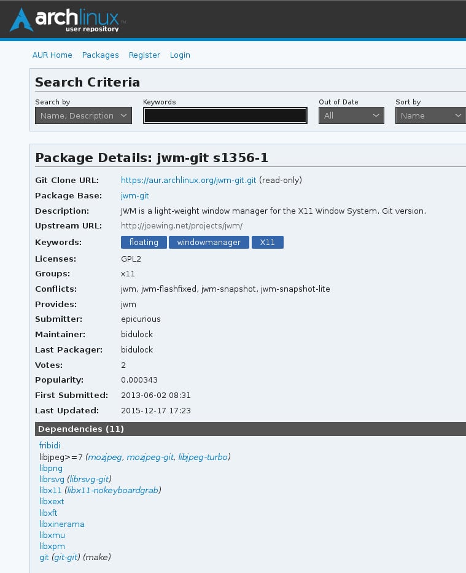
Task: Open the mozjpeg-git provider link
Action: tap(150, 457)
